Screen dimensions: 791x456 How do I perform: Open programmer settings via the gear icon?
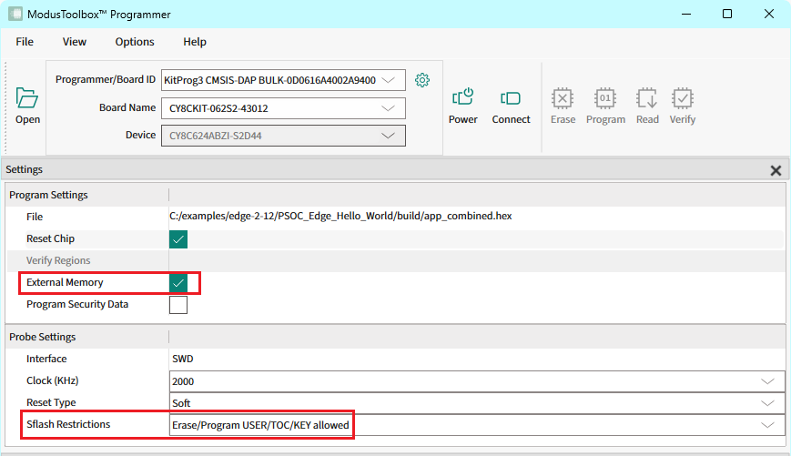tap(421, 80)
